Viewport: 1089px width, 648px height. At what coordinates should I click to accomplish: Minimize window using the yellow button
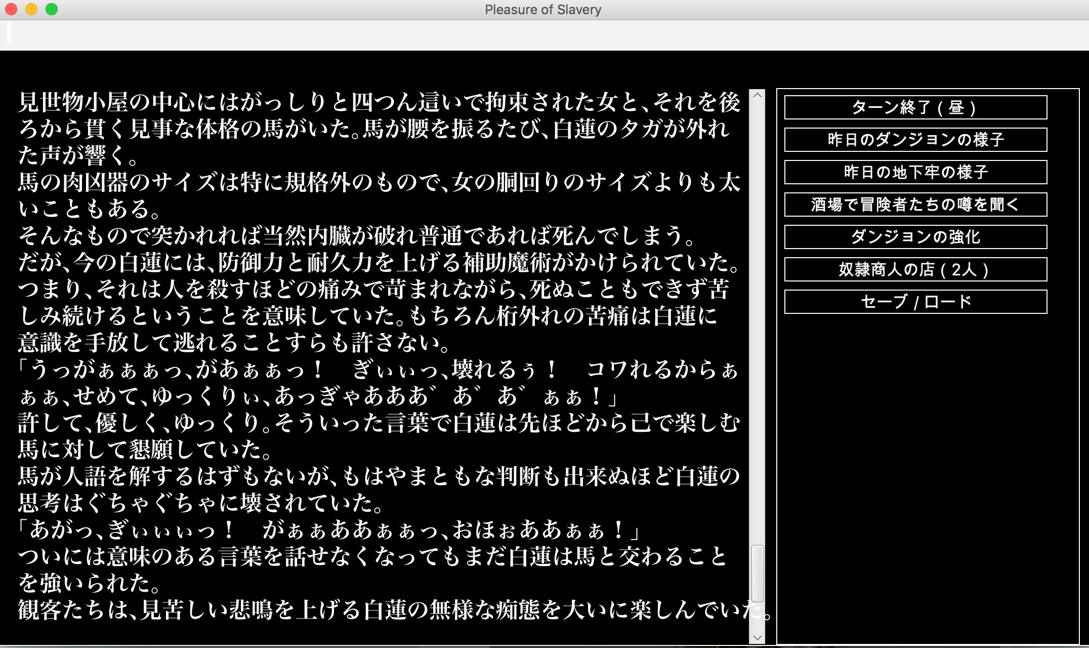[x=31, y=9]
